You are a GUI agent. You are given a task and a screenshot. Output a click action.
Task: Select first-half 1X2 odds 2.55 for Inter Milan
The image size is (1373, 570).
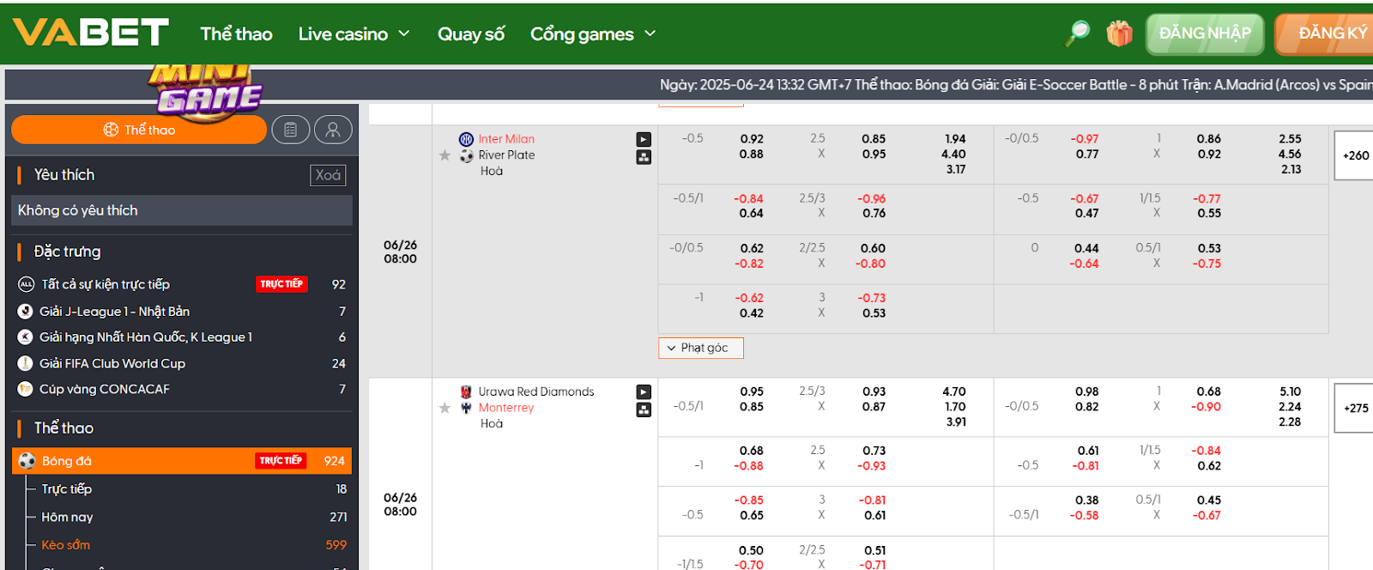click(x=1290, y=139)
